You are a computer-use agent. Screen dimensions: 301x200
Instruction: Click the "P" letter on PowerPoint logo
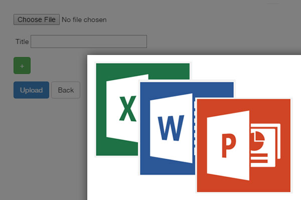[x=228, y=145]
